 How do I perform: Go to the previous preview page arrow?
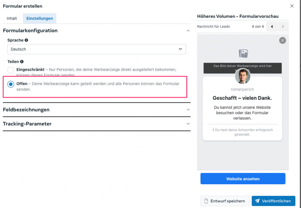[x=272, y=26]
